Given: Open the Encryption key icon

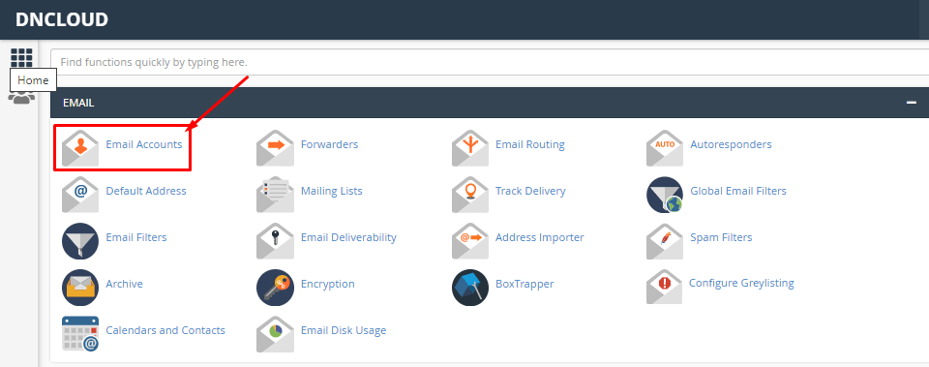Looking at the screenshot, I should click(x=275, y=287).
